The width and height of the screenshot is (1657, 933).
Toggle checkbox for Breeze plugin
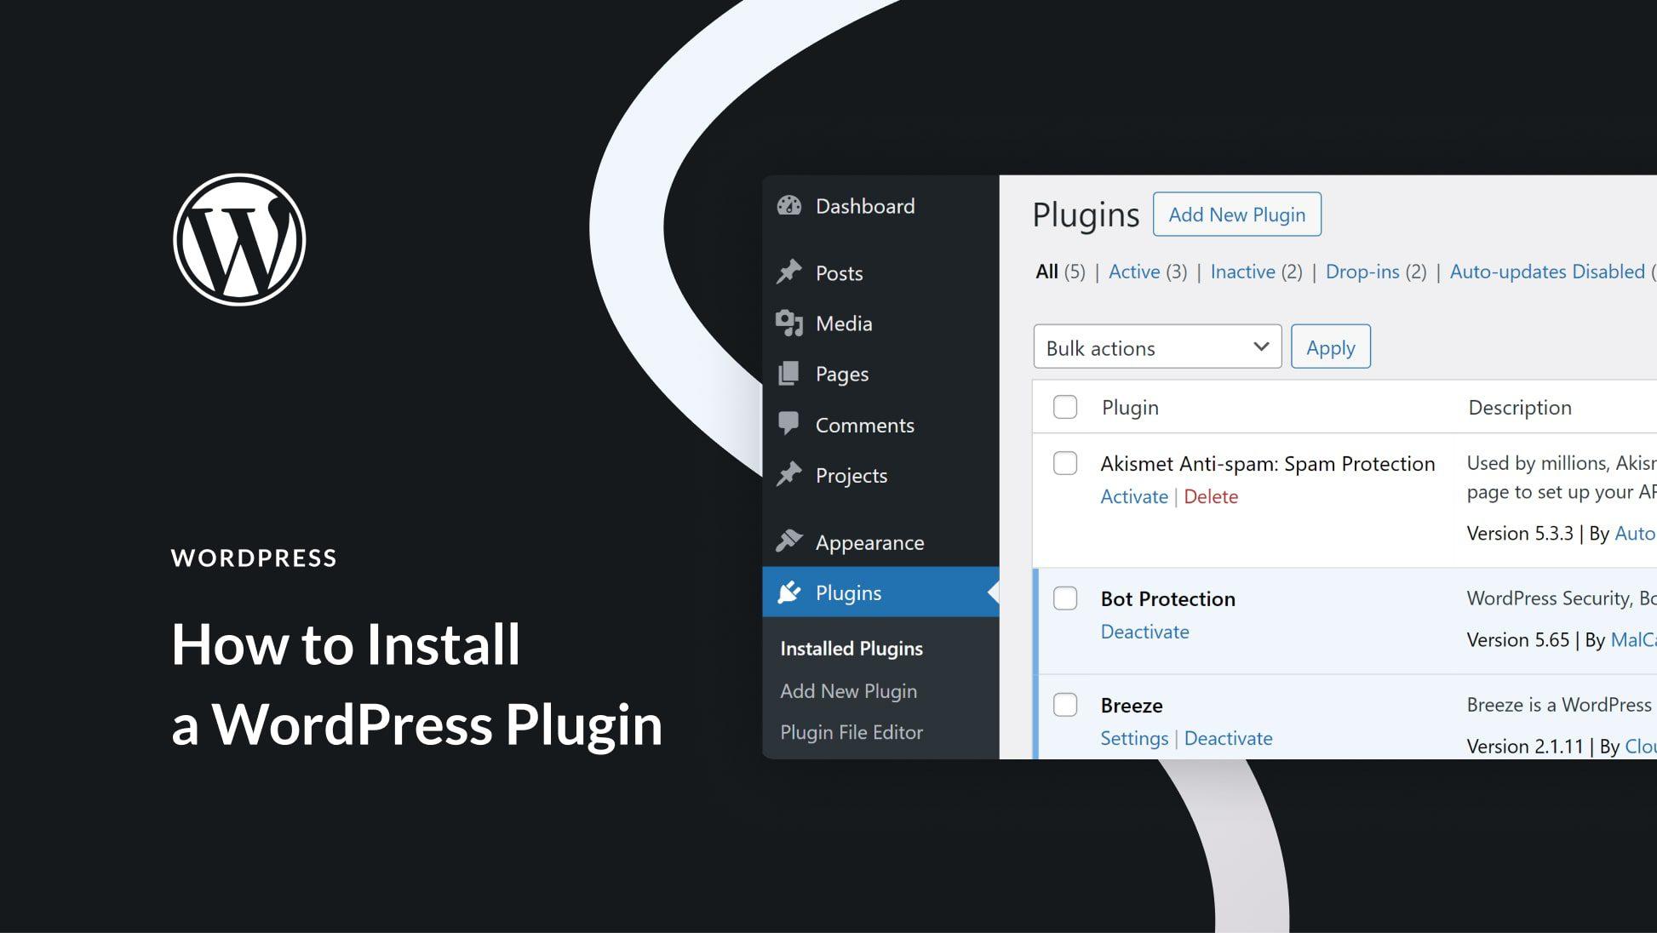(x=1063, y=704)
